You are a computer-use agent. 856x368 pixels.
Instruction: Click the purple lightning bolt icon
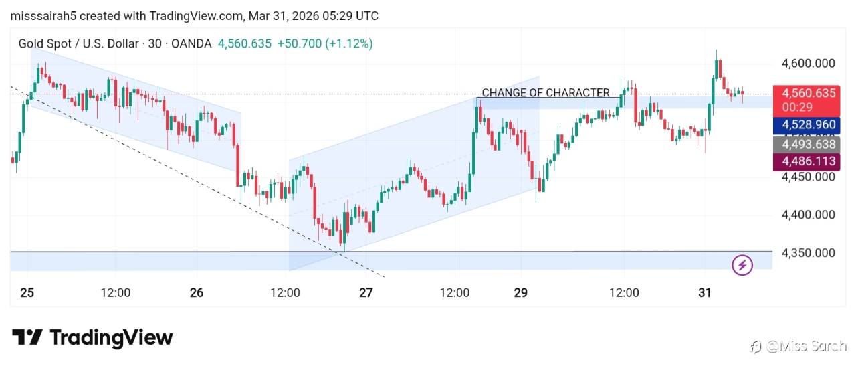click(742, 265)
